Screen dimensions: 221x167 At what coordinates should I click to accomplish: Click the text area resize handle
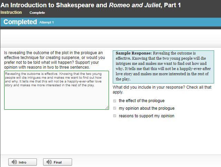pos(107,108)
